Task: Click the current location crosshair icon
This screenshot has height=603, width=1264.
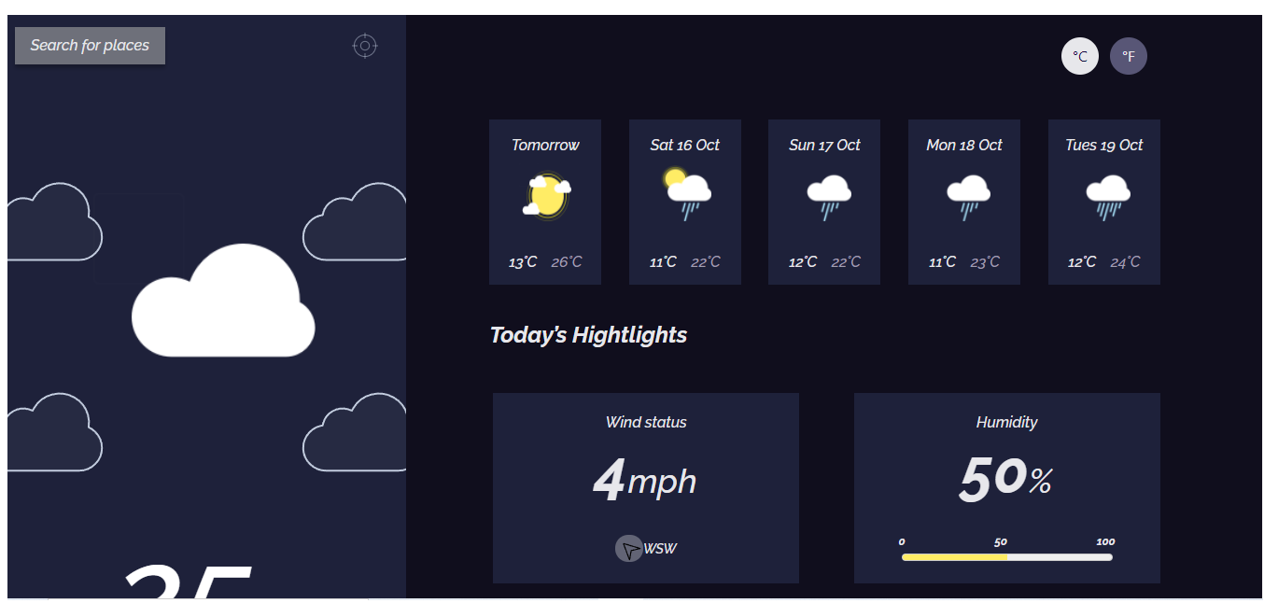Action: tap(365, 45)
